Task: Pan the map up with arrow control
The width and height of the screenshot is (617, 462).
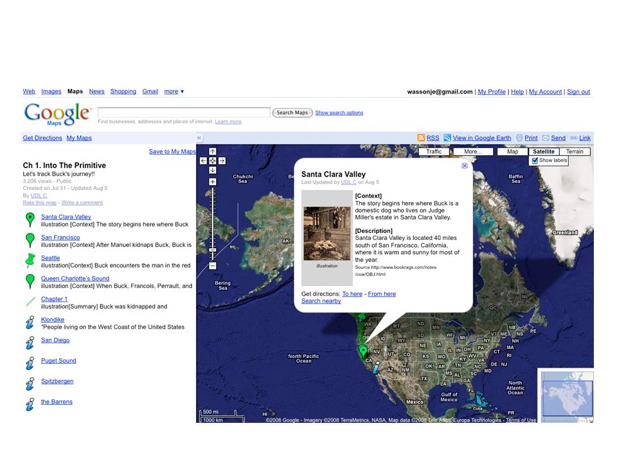Action: click(x=213, y=151)
